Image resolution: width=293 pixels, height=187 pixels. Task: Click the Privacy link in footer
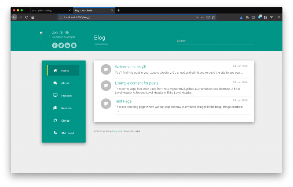pyautogui.click(x=117, y=131)
